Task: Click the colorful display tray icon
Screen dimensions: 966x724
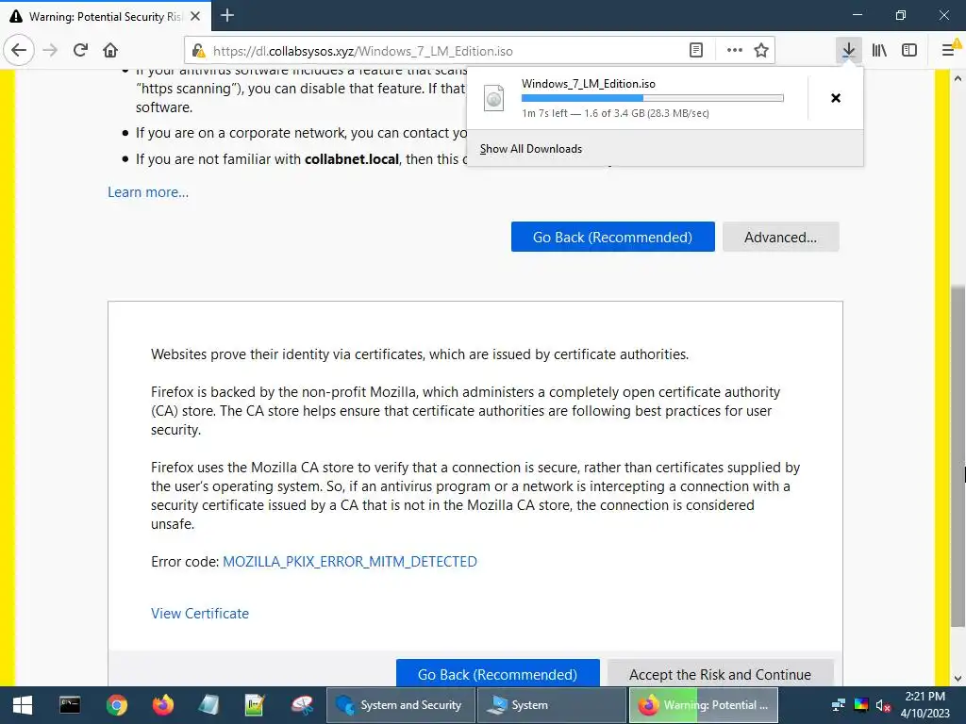Action: pyautogui.click(x=861, y=705)
